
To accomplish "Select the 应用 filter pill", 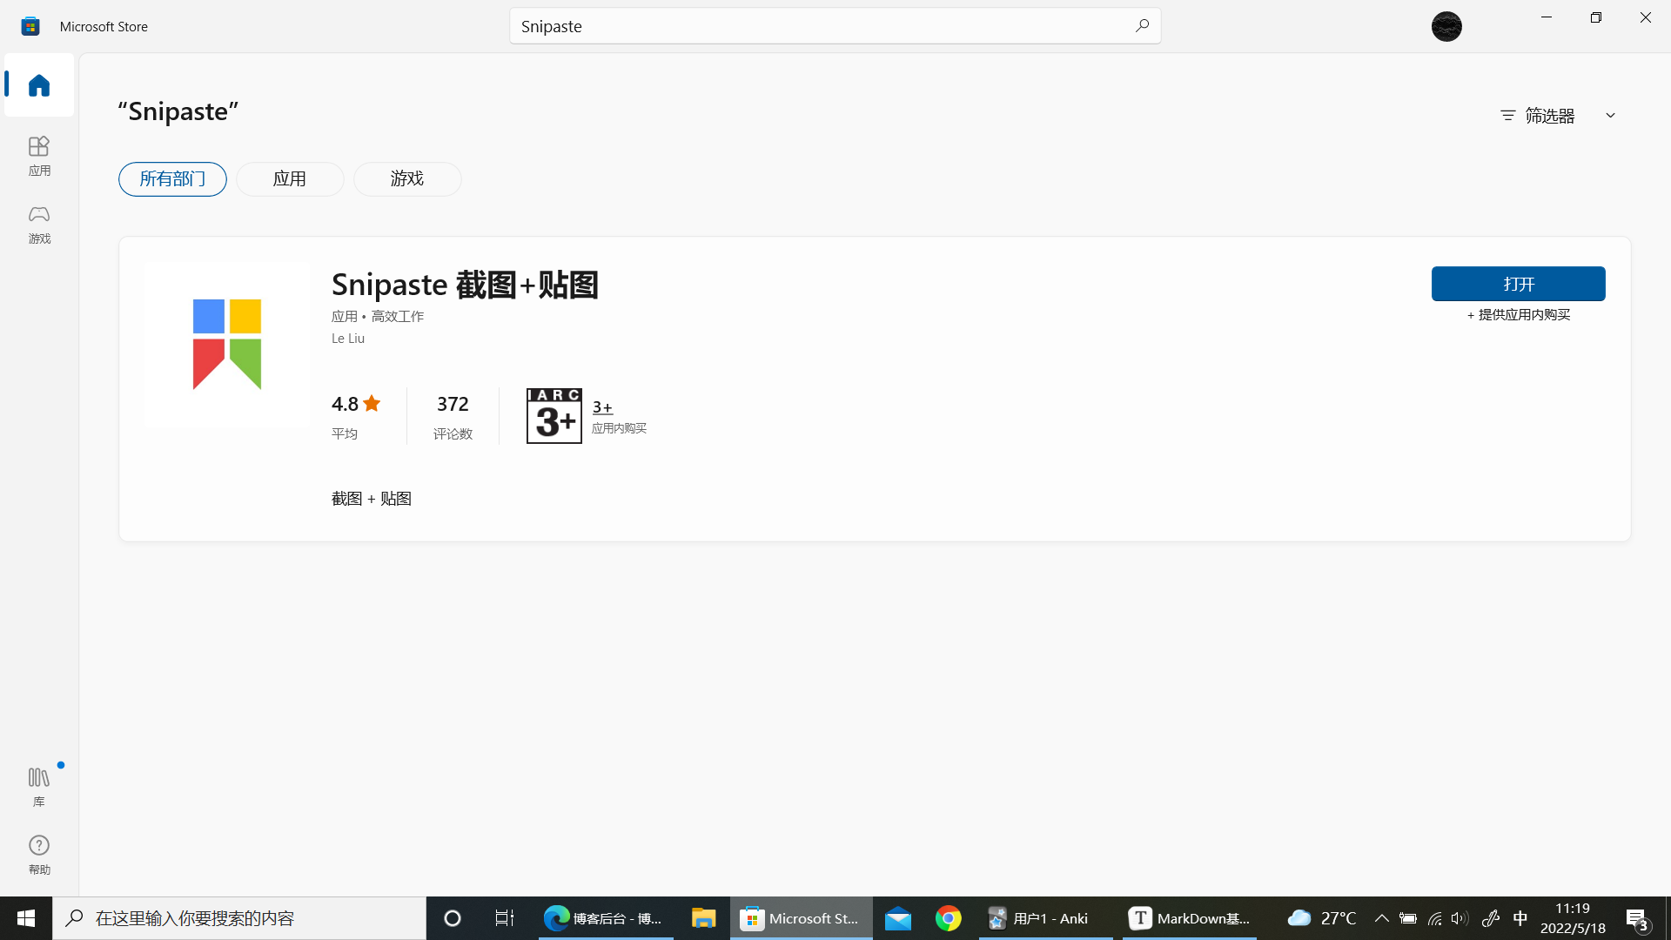I will coord(290,179).
